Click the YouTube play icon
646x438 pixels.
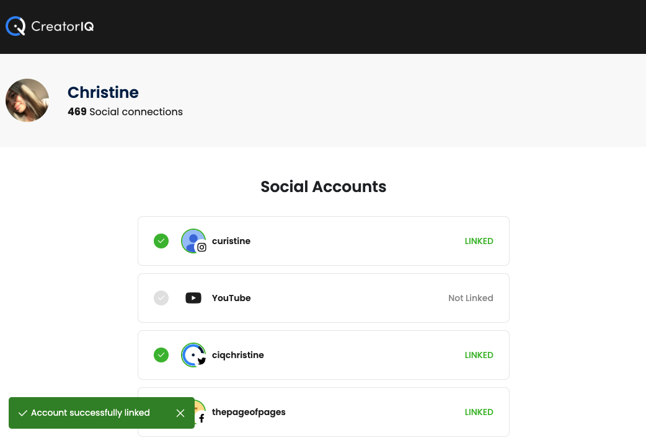tap(193, 298)
